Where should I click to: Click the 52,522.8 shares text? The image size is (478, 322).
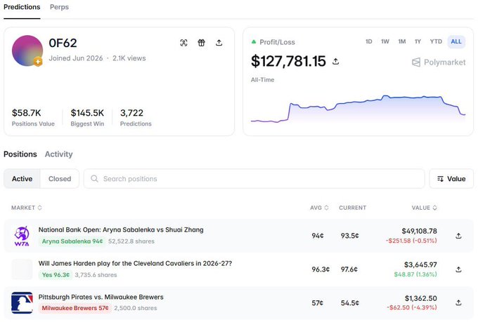(131, 241)
